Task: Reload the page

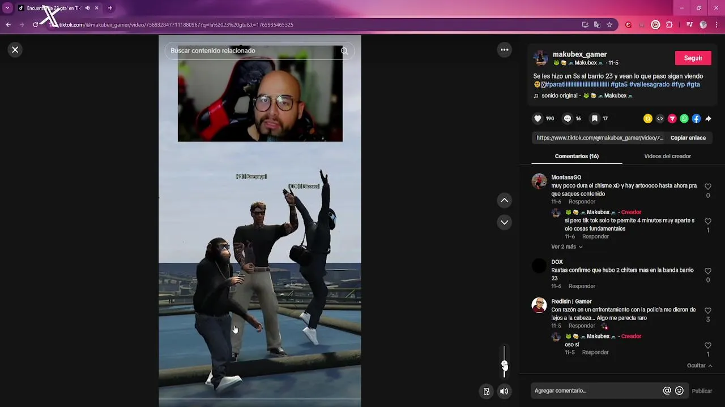Action: point(35,25)
